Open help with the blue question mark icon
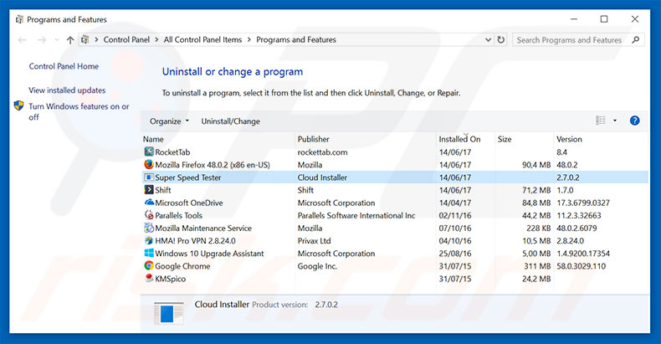 tap(634, 121)
